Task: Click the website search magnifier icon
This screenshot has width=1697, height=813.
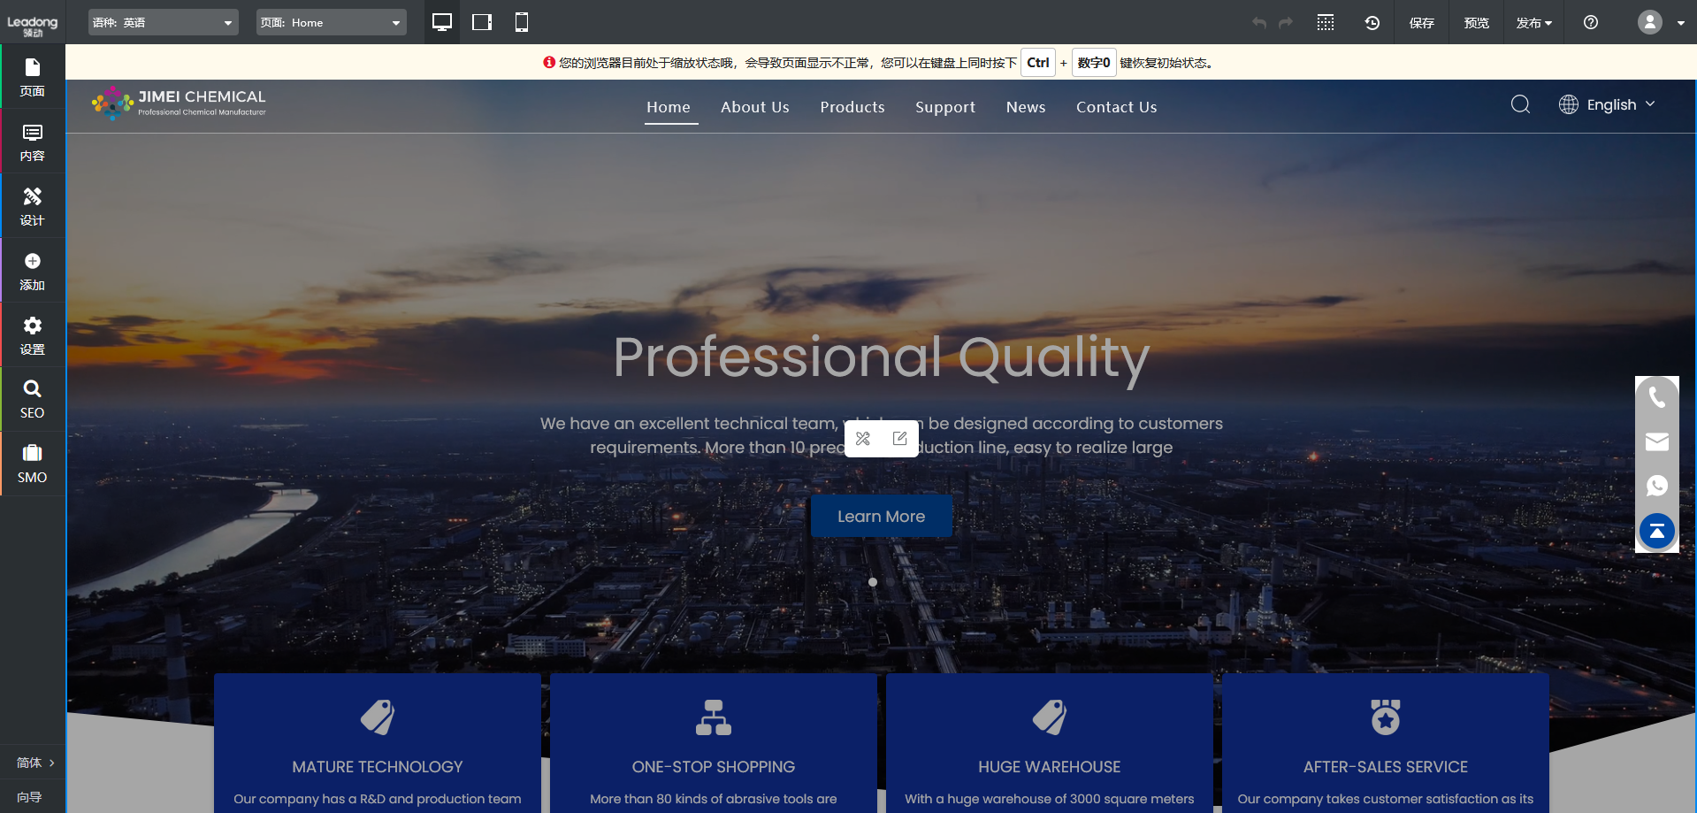Action: click(1520, 105)
